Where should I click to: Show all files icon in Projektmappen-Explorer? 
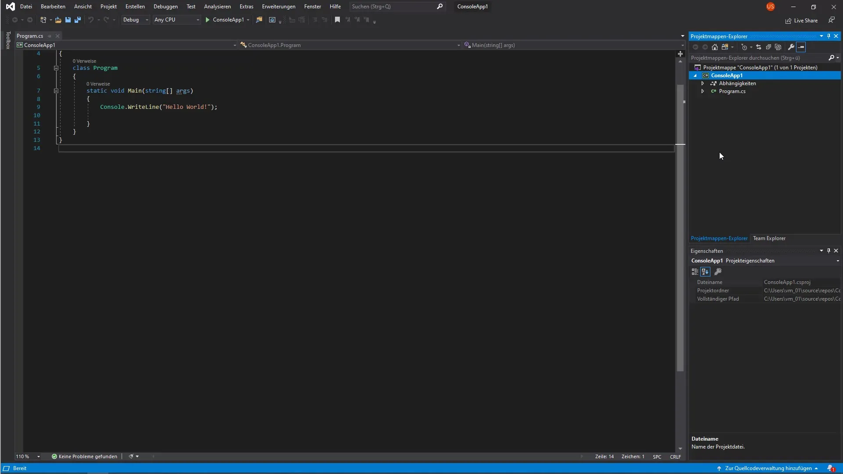point(778,47)
